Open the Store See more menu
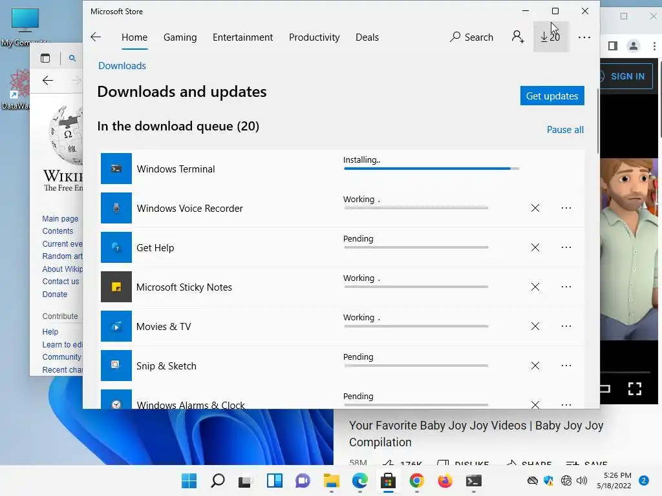 coord(584,37)
